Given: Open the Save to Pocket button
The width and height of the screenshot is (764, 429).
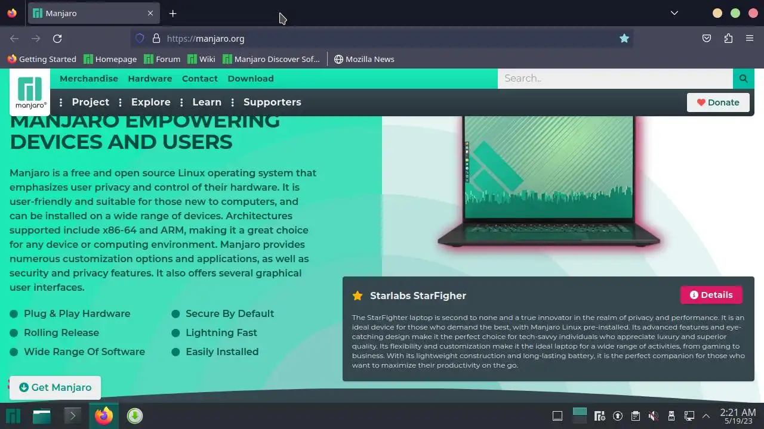Looking at the screenshot, I should pyautogui.click(x=707, y=39).
